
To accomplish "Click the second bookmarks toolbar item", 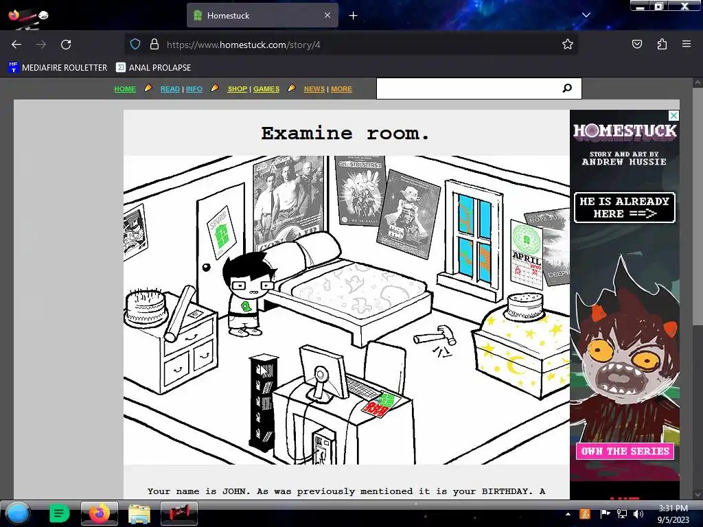I will (x=153, y=68).
